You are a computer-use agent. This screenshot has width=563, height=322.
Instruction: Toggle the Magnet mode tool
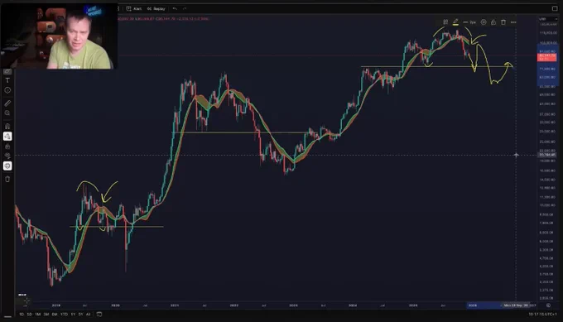[7, 127]
